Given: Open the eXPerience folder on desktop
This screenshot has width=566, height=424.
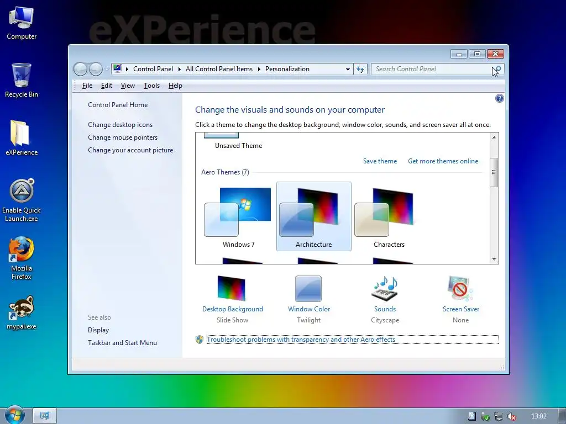Looking at the screenshot, I should (22, 137).
